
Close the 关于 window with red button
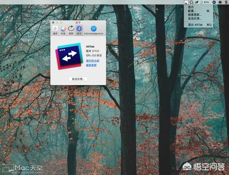point(53,23)
